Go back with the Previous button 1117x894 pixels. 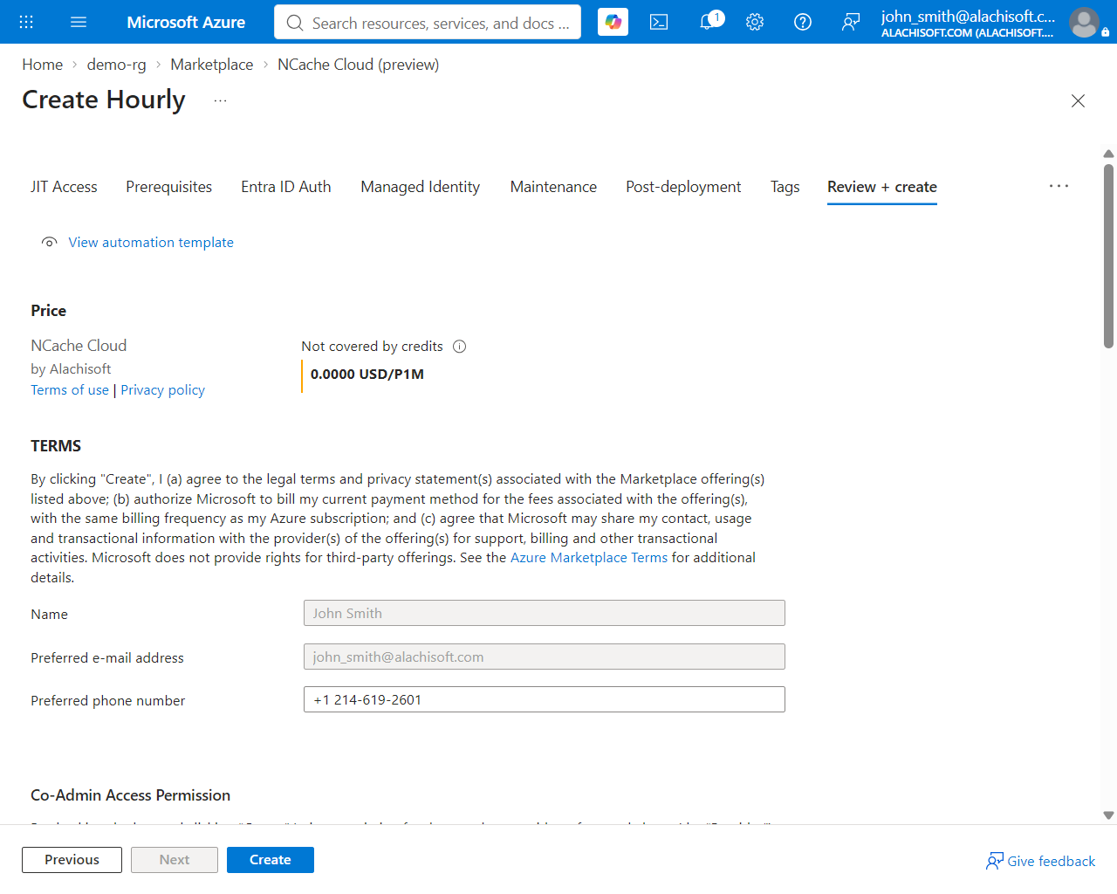click(72, 860)
